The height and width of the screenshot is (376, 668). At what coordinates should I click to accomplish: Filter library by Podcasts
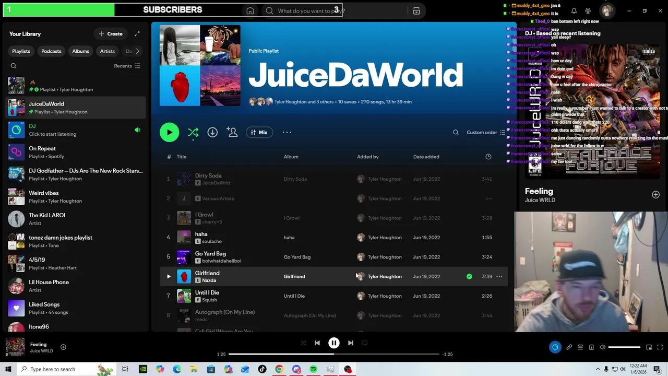(51, 51)
